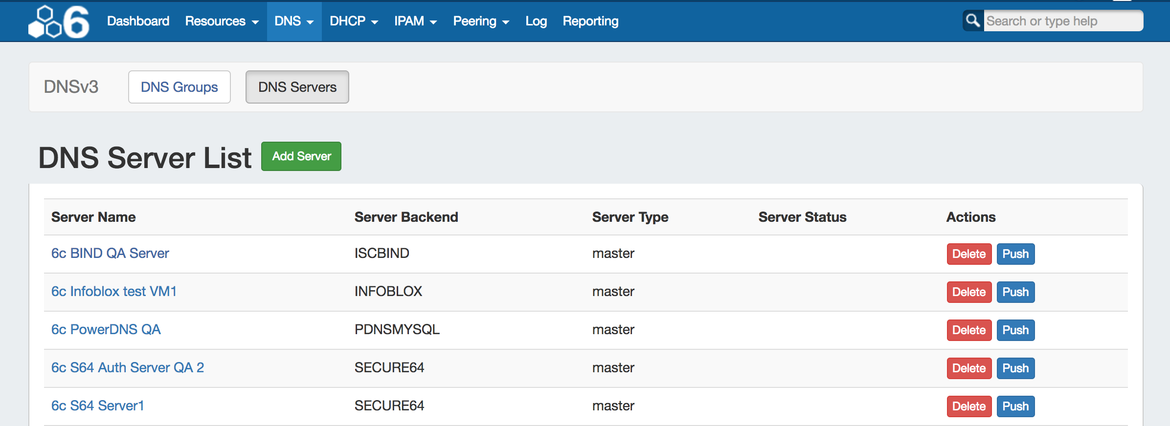Switch to the DNS Groups tab
The image size is (1170, 426).
pos(179,87)
